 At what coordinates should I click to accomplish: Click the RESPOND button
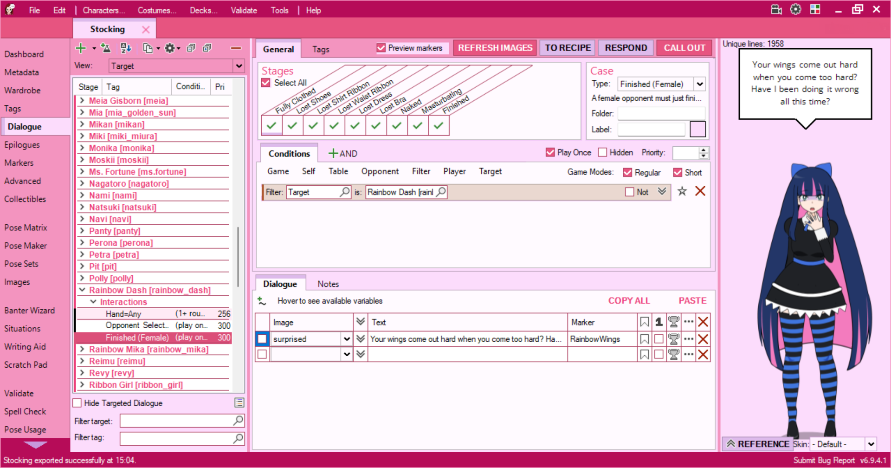click(626, 48)
